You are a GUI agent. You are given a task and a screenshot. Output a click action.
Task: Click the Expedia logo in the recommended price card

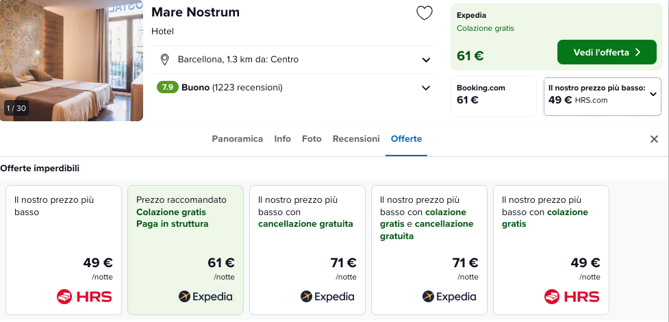(x=206, y=297)
